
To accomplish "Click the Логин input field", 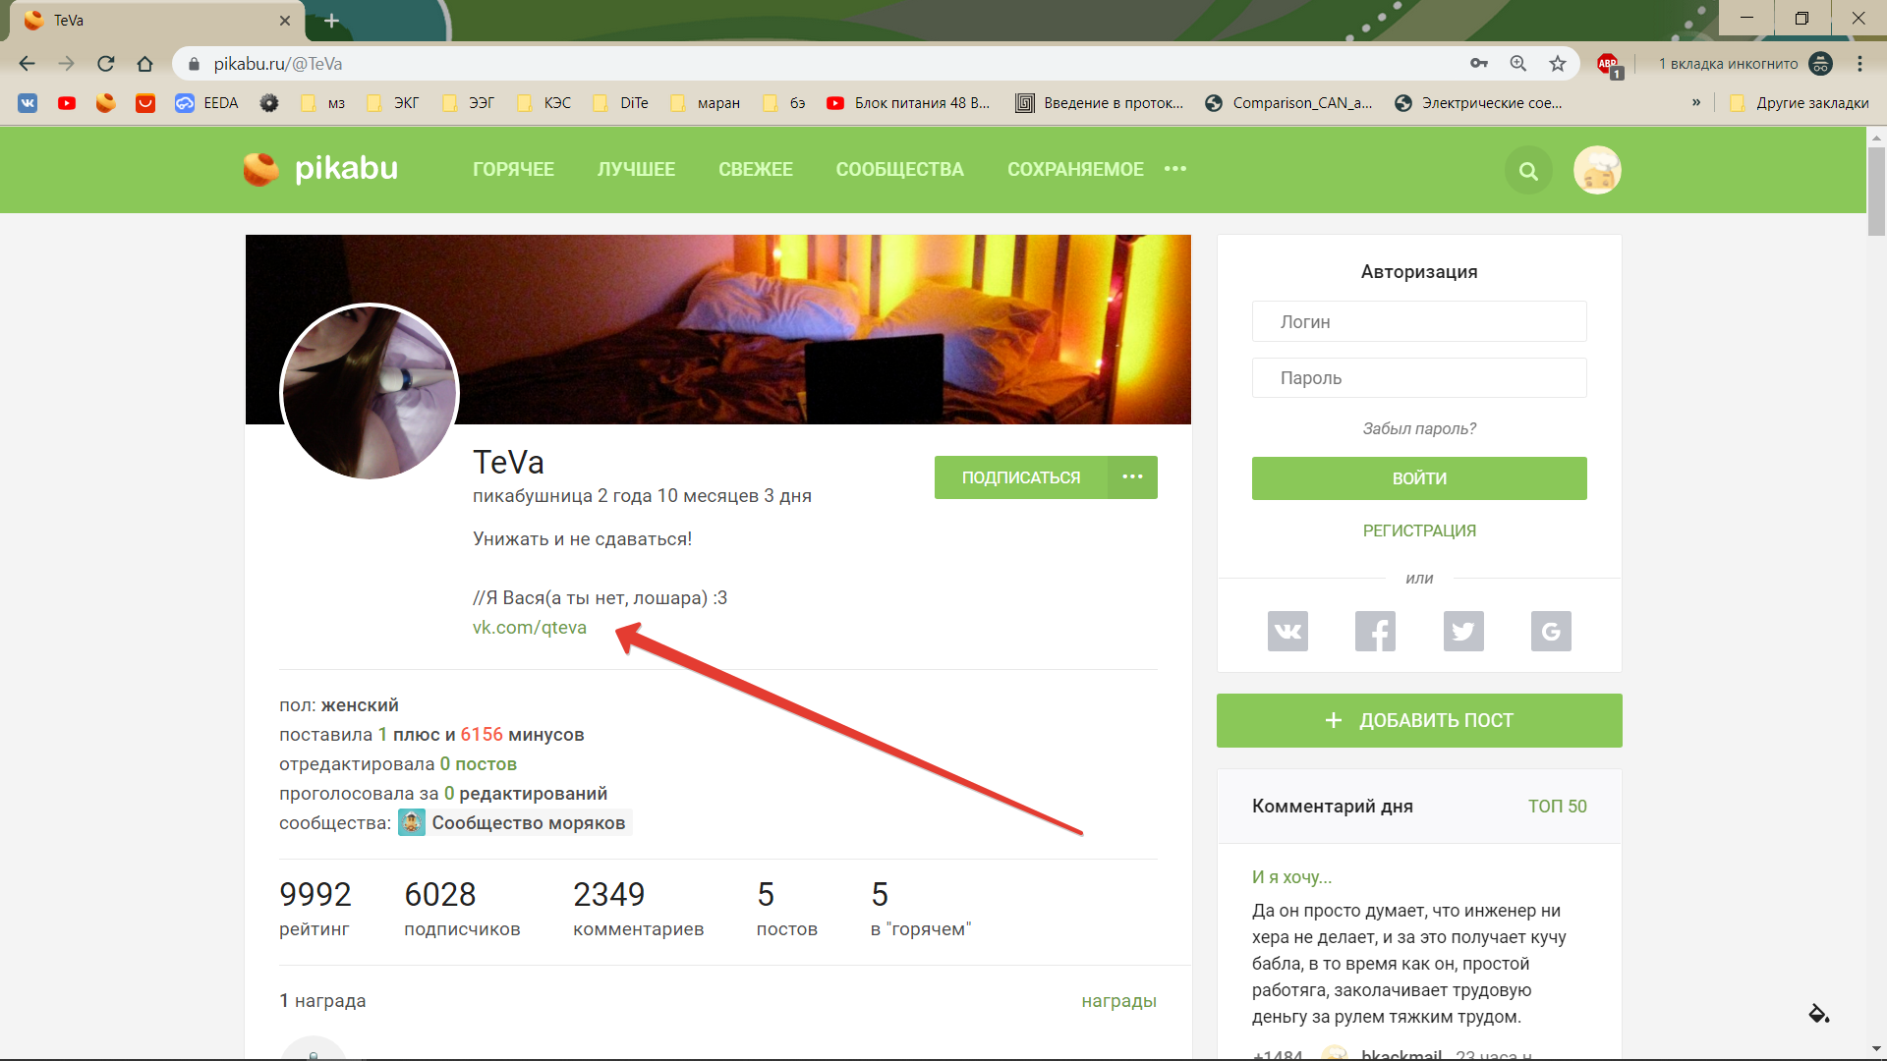I will point(1419,322).
